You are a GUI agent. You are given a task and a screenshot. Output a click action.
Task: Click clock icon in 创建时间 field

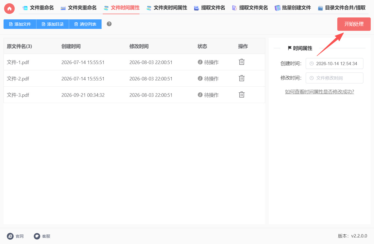[312, 64]
